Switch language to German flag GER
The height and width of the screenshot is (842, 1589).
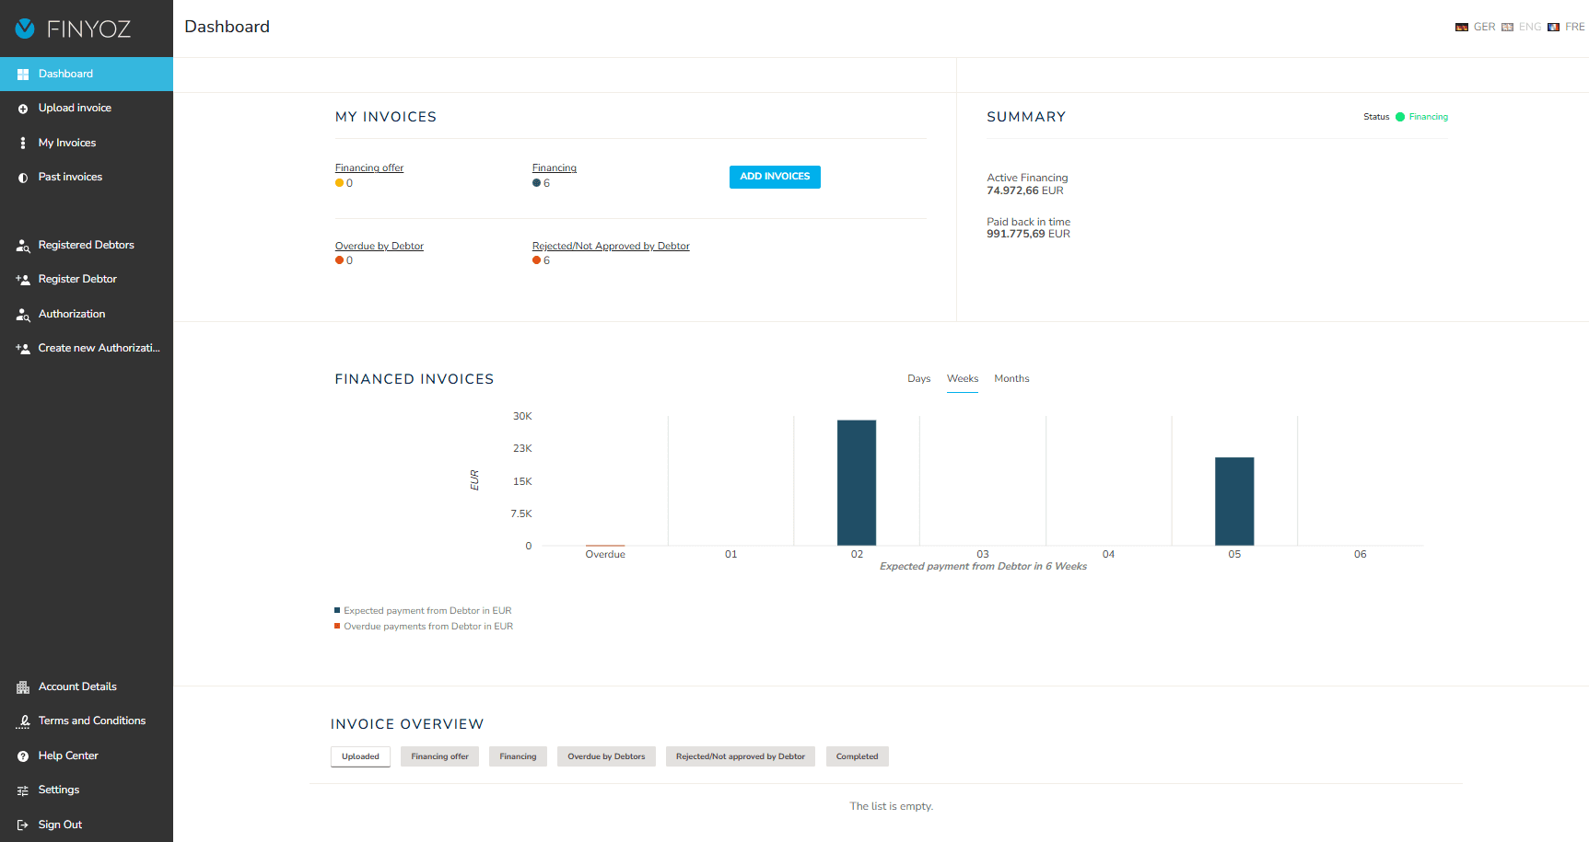coord(1475,27)
